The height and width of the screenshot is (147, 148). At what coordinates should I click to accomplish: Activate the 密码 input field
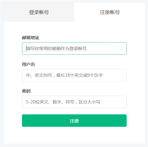74,102
